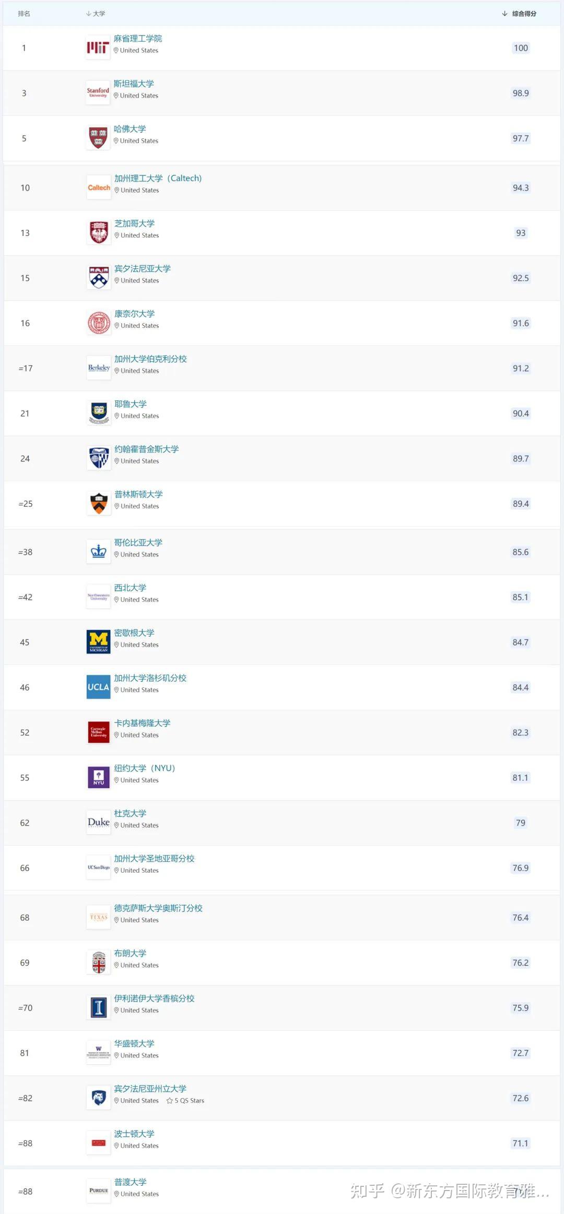Screen dimensions: 564x1214
Task: Click the Illinois block I logo
Action: pyautogui.click(x=98, y=1007)
